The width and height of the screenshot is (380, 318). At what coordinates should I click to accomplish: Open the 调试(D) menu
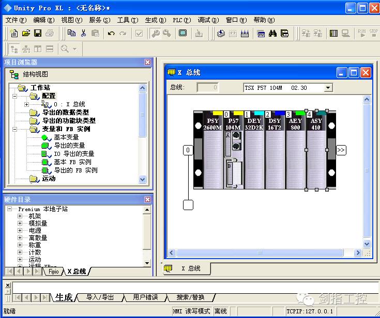click(208, 20)
